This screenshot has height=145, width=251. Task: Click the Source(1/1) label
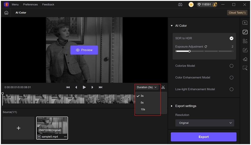click(x=10, y=112)
